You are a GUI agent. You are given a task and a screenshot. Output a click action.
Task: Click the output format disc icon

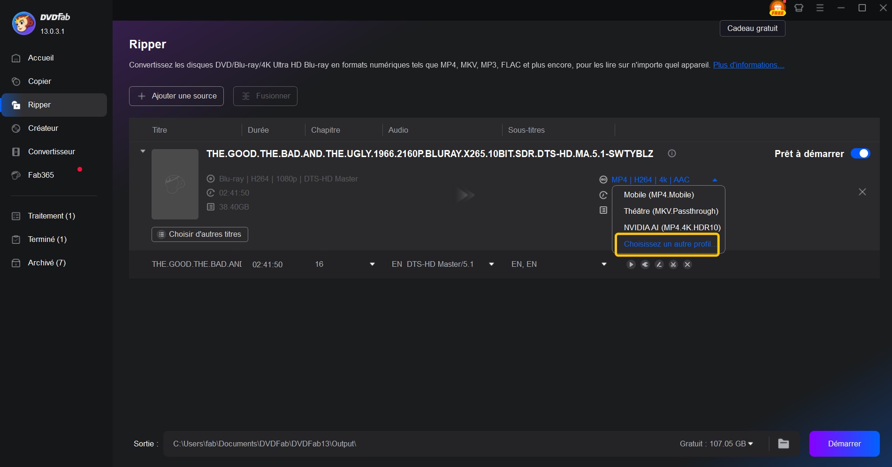603,180
